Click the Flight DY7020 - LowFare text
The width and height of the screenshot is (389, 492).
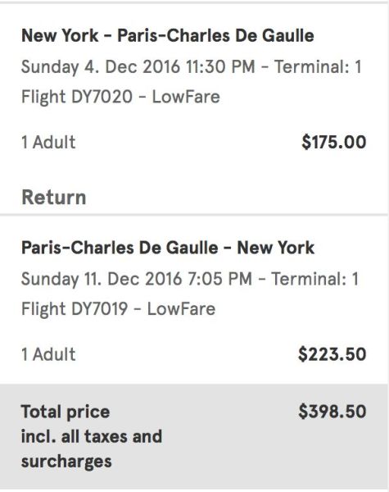point(120,96)
